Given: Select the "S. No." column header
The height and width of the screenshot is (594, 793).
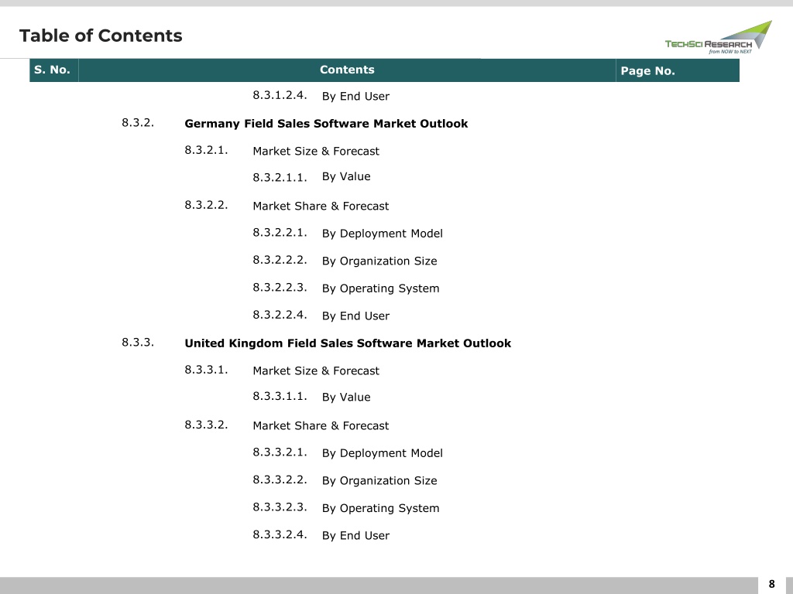Looking at the screenshot, I should pyautogui.click(x=53, y=70).
